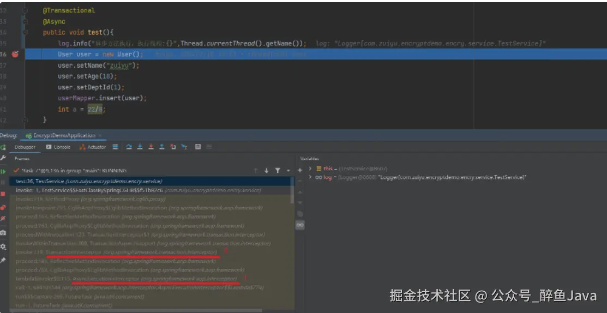Move watch up in Variables panel
This screenshot has width=607, height=313.
point(299,192)
